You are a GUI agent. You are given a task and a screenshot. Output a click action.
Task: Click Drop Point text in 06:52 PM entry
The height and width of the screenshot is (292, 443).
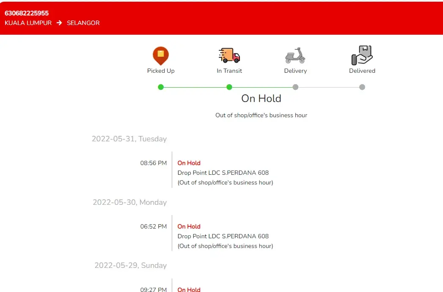[223, 236]
